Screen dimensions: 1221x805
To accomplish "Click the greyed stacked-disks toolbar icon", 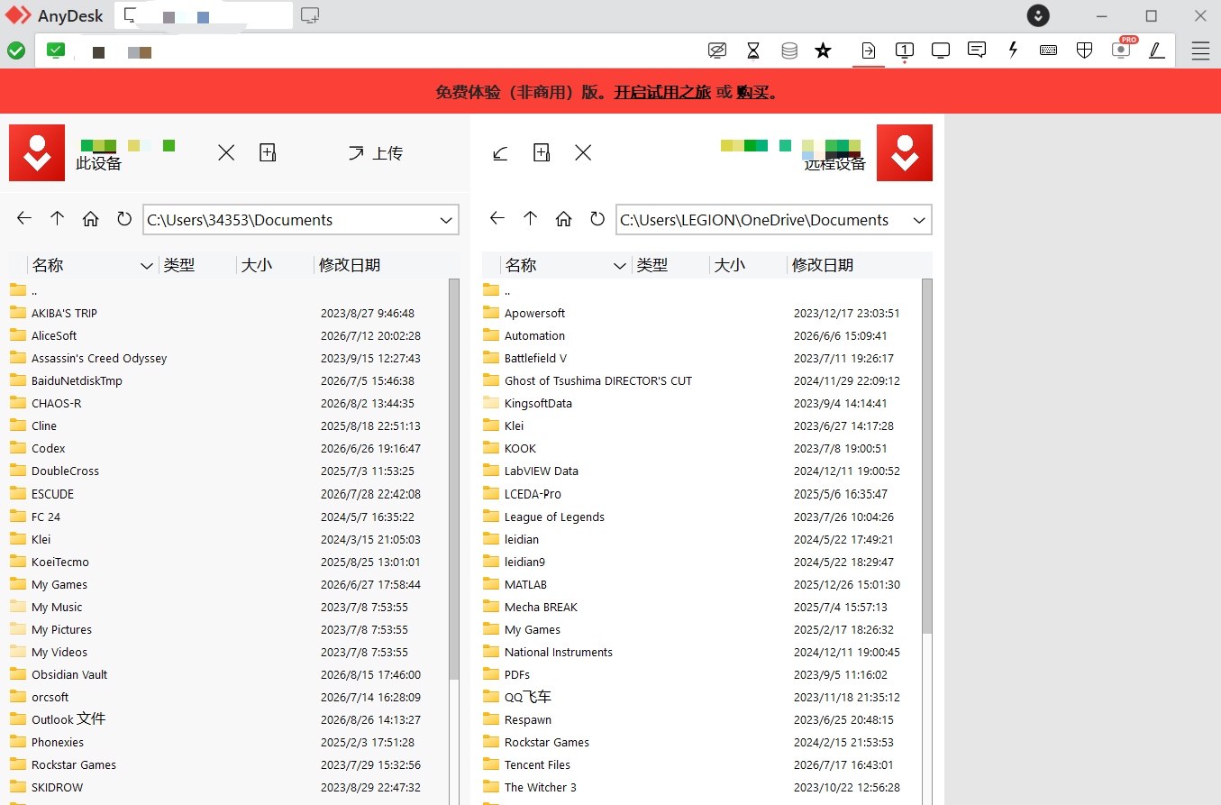I will [789, 50].
